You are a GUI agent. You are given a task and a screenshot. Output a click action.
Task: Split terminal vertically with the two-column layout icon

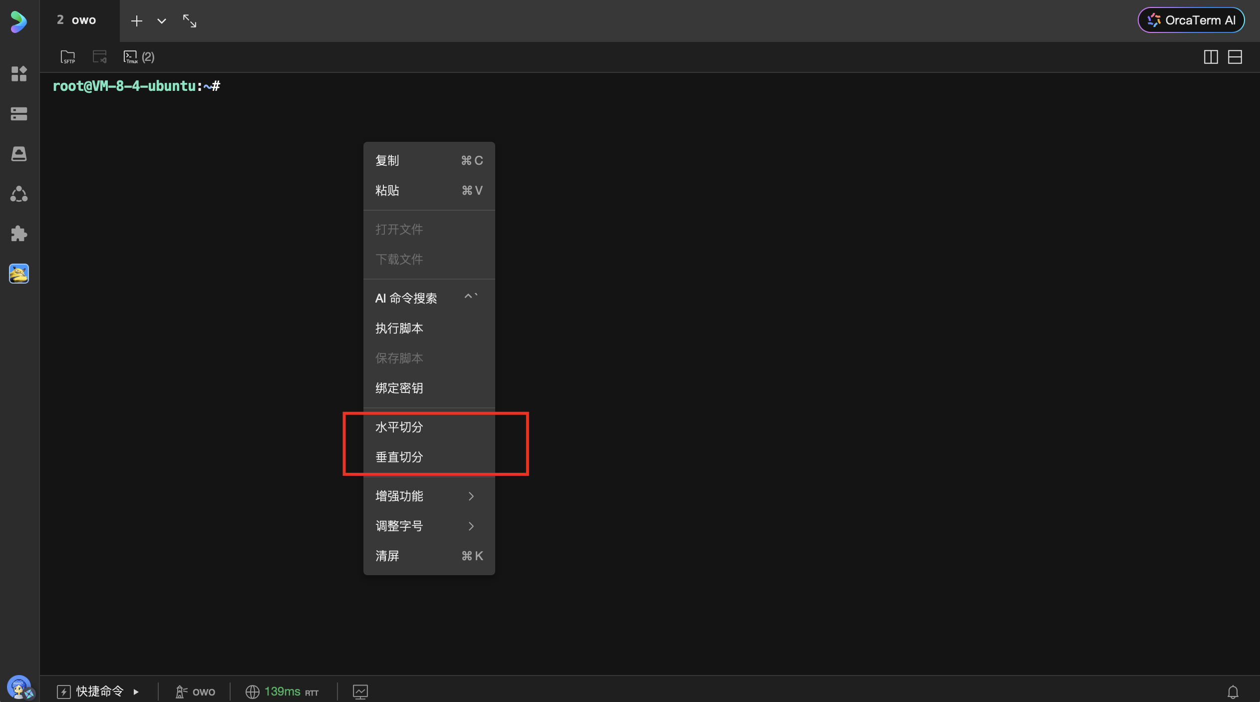pos(1211,57)
